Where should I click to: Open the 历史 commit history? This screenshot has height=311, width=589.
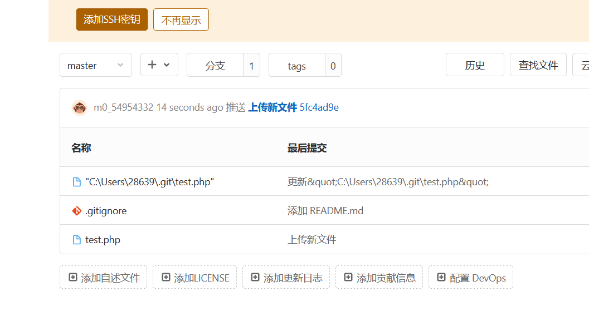(475, 65)
